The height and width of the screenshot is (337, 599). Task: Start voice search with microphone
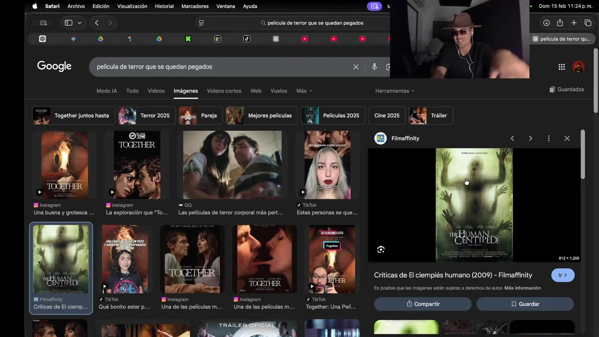(x=374, y=67)
